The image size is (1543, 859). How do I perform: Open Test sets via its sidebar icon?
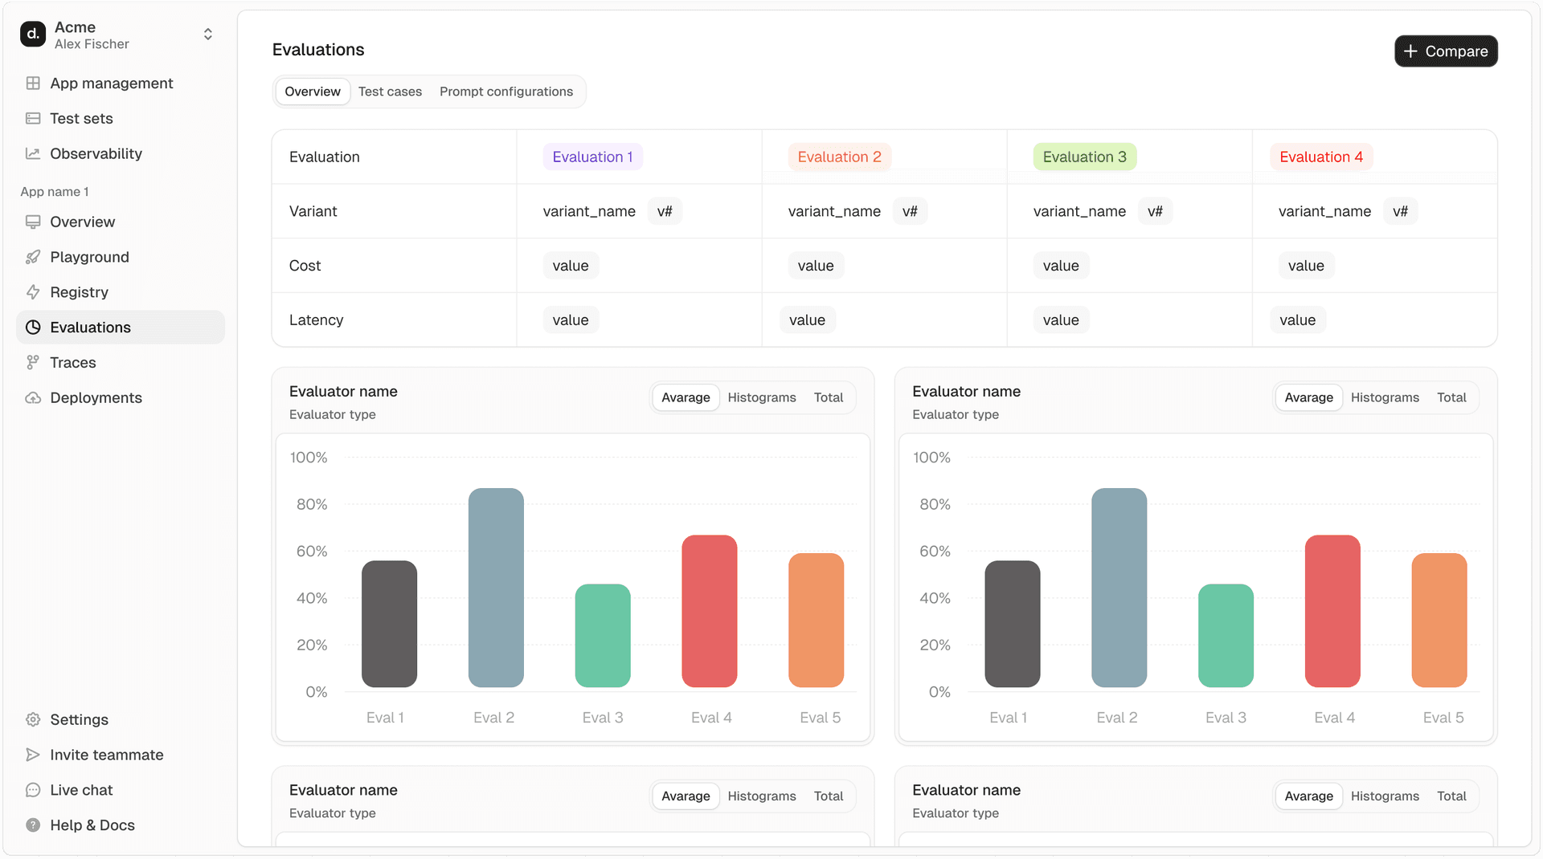(33, 119)
